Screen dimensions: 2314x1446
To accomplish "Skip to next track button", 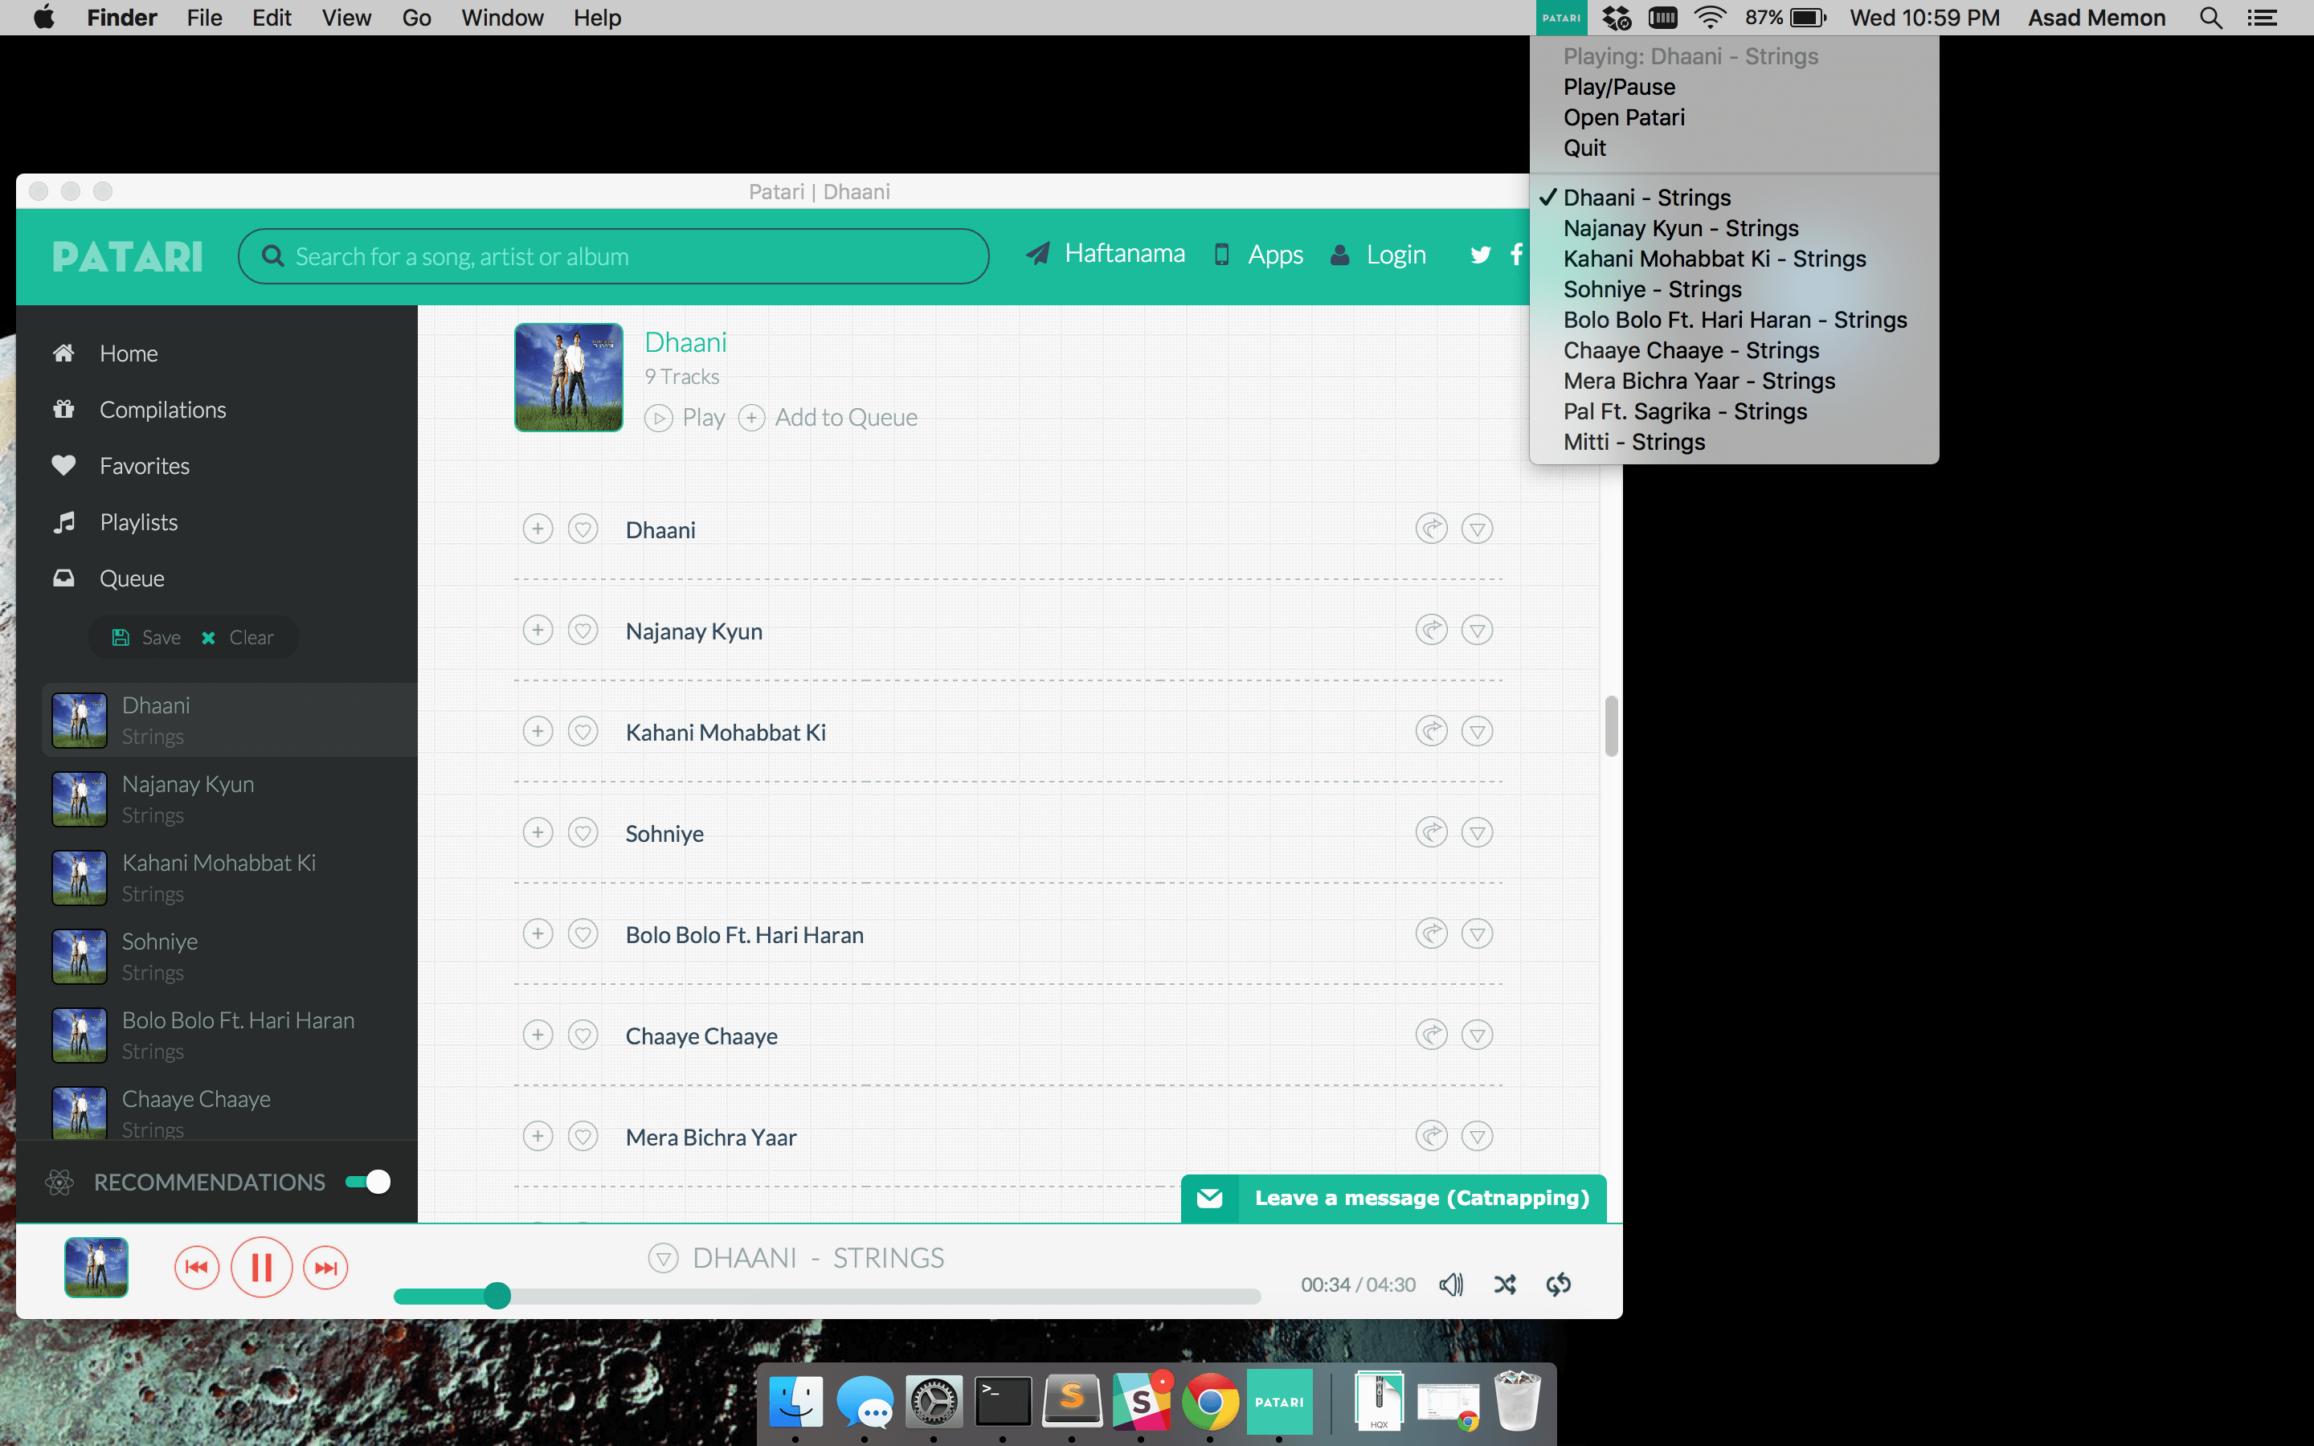I will tap(326, 1267).
